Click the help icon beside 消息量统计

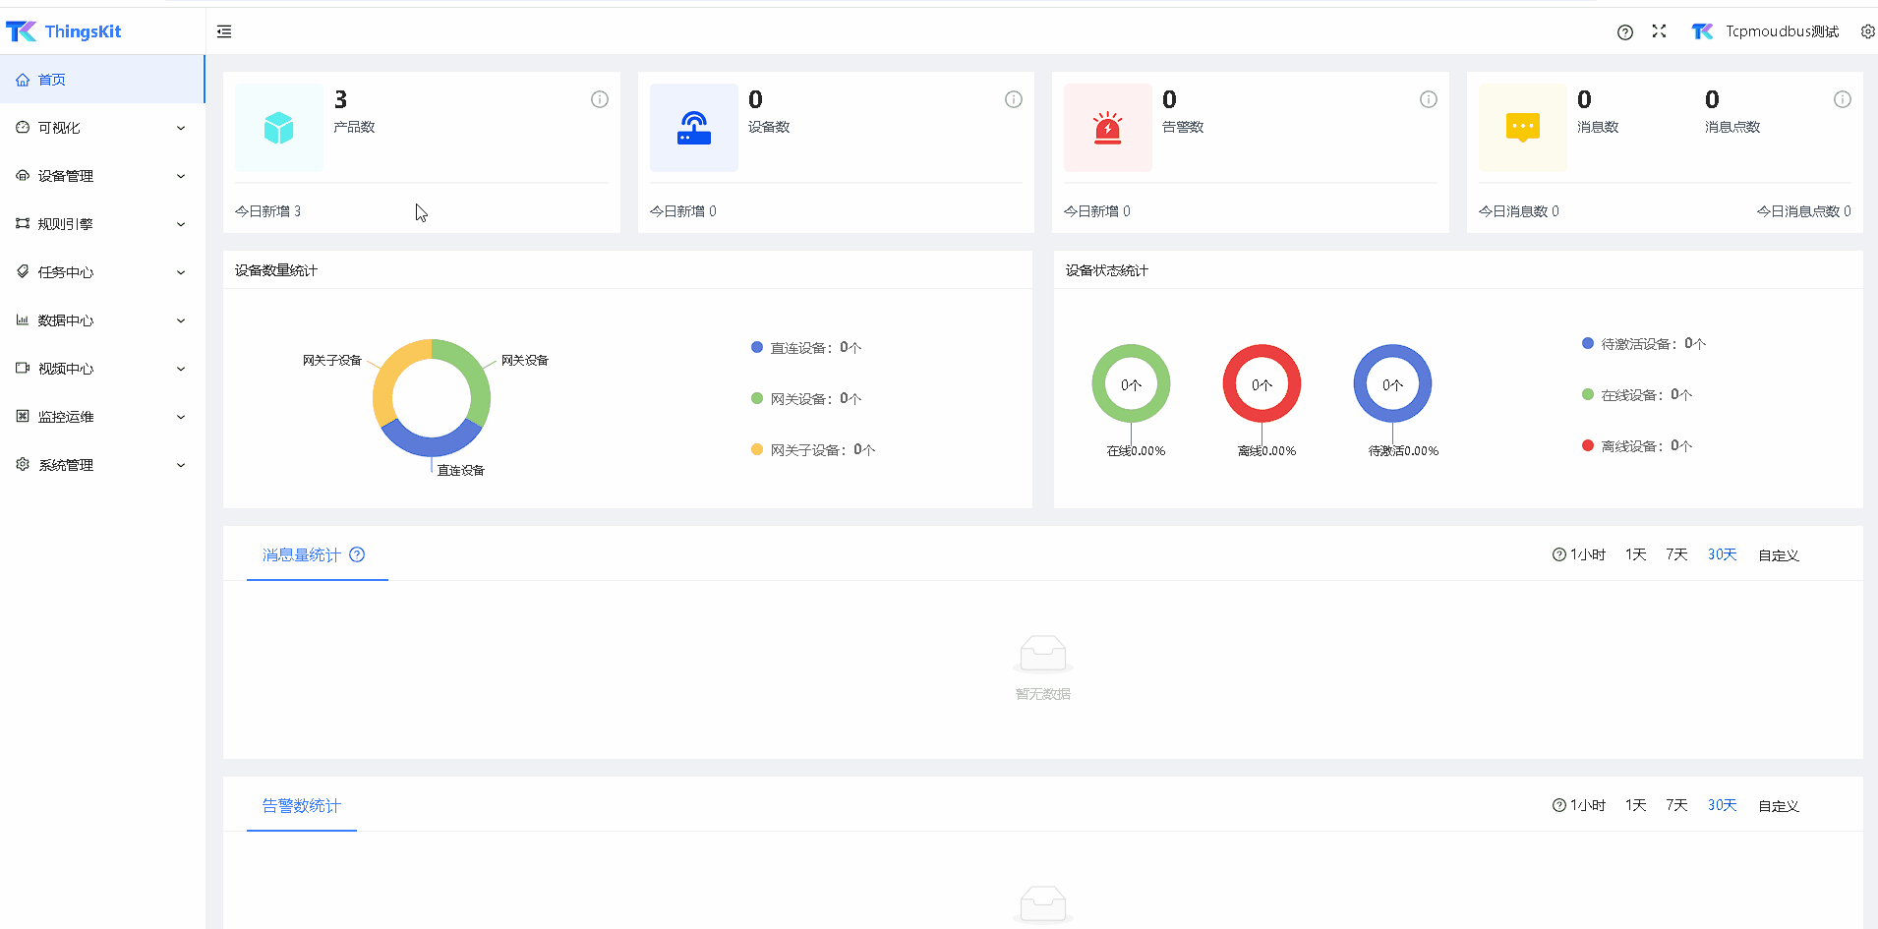pyautogui.click(x=357, y=554)
